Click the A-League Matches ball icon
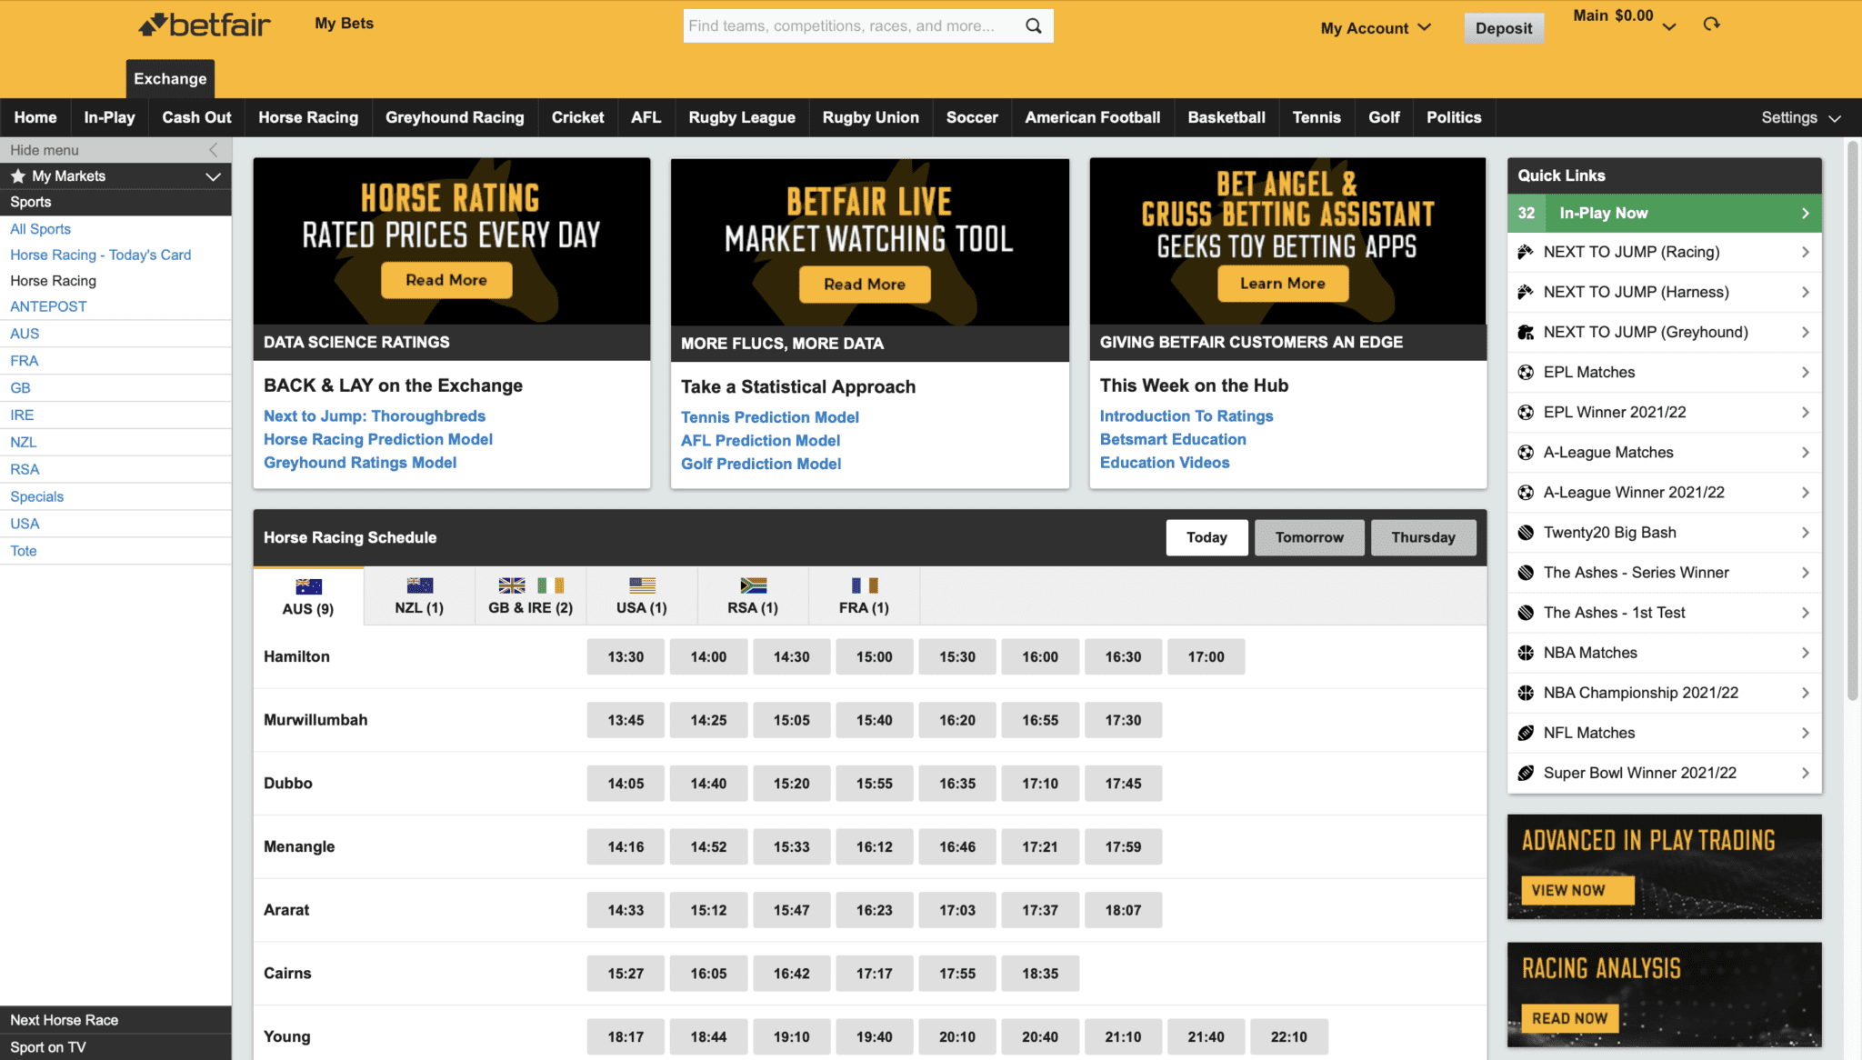 [1526, 452]
